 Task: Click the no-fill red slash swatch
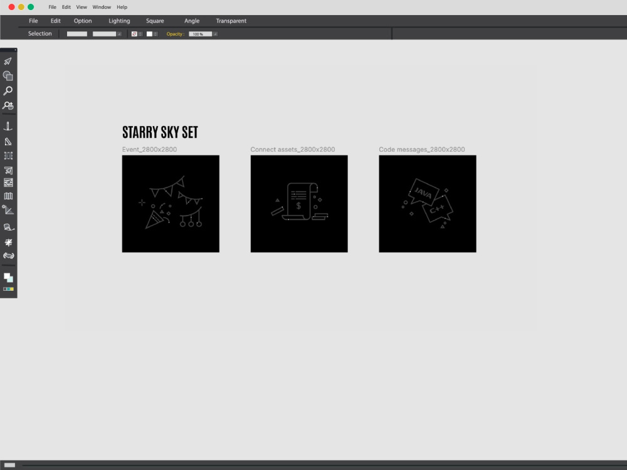pos(134,34)
